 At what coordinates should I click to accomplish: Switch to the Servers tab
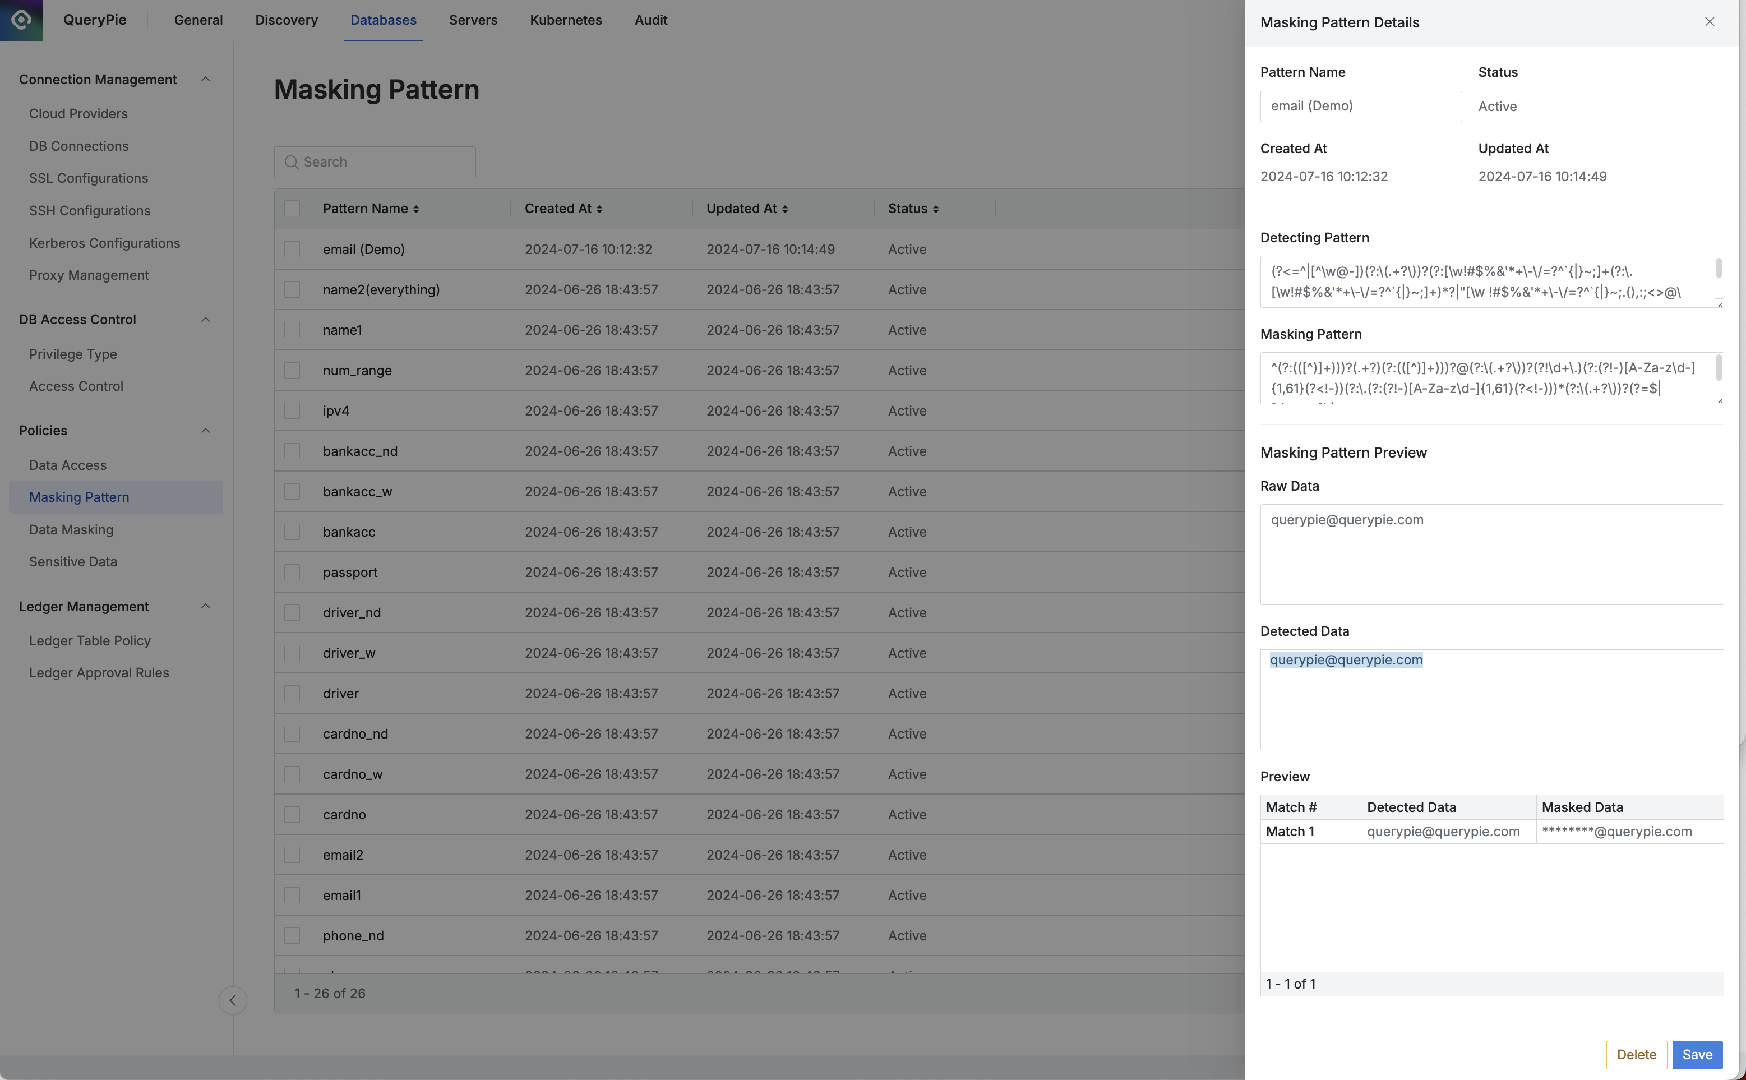(473, 20)
